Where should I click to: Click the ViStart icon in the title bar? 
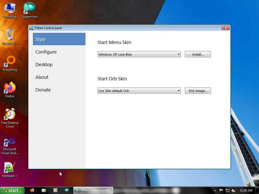coord(31,28)
